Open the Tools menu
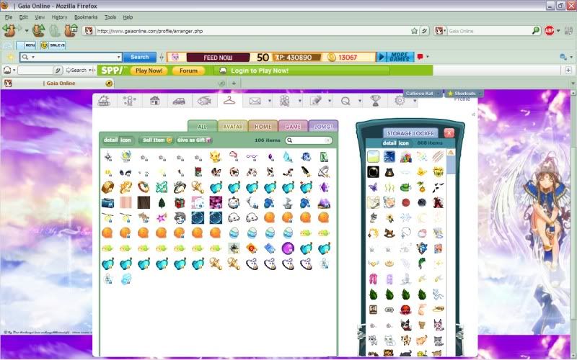Screen dimensions: 577x360 [x=110, y=17]
